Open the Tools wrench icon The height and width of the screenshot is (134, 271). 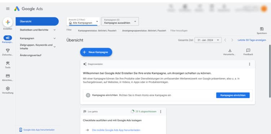click(x=8, y=63)
